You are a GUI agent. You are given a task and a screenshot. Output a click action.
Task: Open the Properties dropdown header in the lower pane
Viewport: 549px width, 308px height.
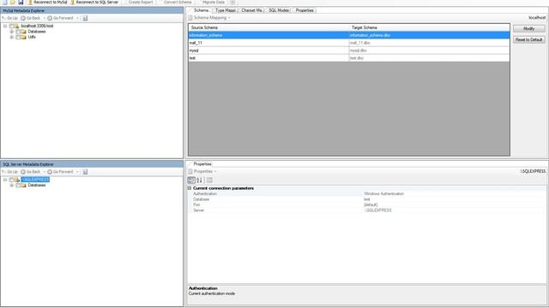(x=202, y=171)
